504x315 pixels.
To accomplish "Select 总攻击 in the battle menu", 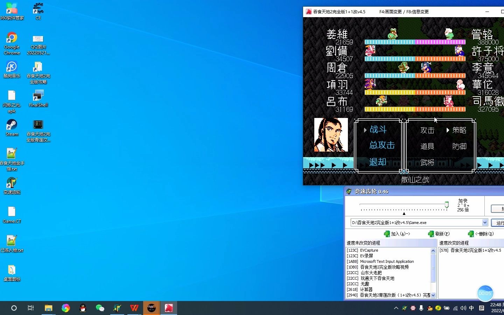I will point(382,145).
